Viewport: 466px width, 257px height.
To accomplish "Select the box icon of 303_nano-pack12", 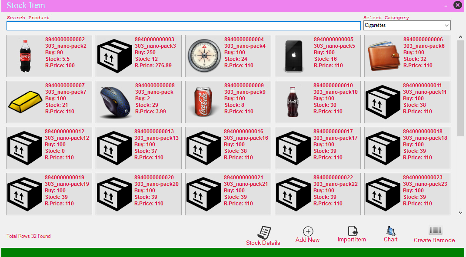I will [25, 148].
